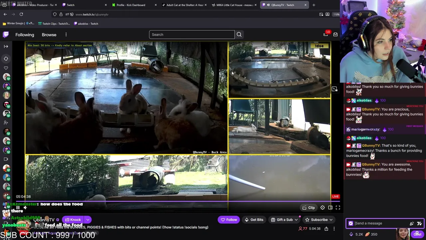Open the 7TV emote picker icon
Image resolution: width=426 pixels, height=240 pixels.
point(419,223)
